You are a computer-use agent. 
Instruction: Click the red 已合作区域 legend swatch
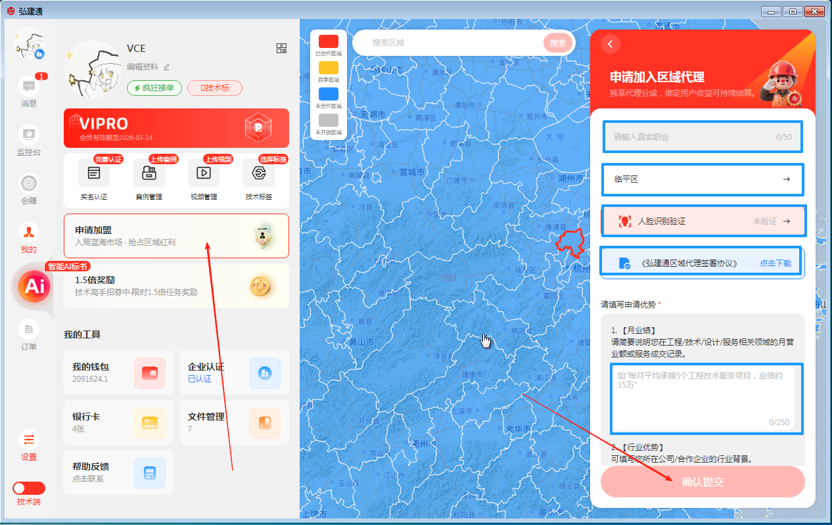click(x=328, y=41)
